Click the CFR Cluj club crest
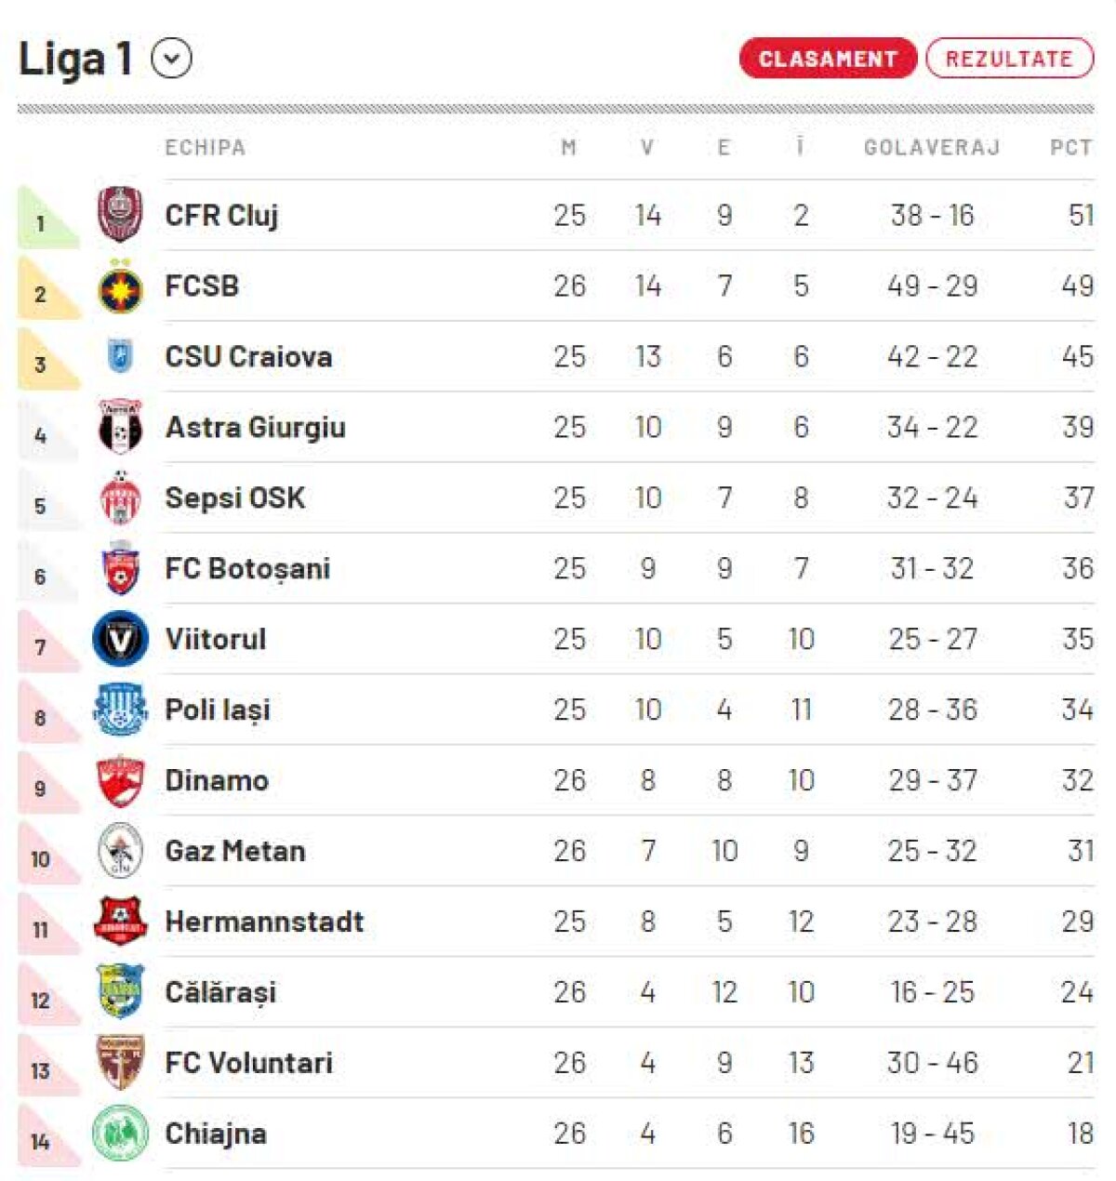1116x1181 pixels. 120,215
